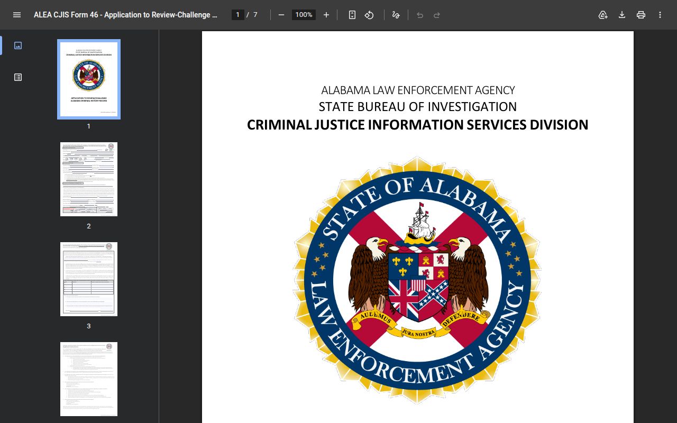
Task: Click 'CRIMINAL JUSTICE INFORMATION SERVICES DIVISION' heading
Action: click(418, 125)
